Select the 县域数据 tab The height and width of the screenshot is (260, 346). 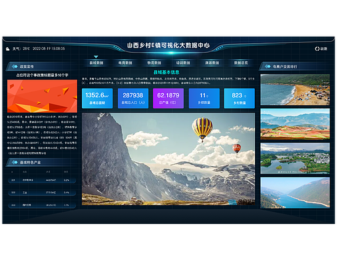pos(96,63)
